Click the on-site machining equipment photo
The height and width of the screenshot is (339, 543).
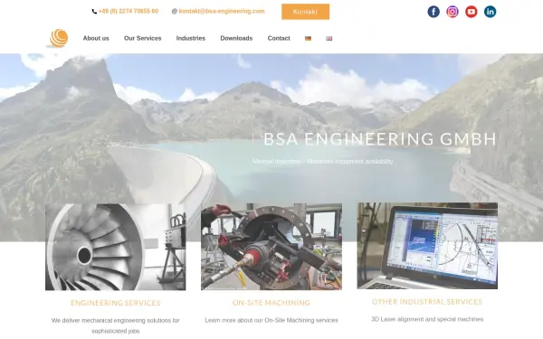coord(271,247)
